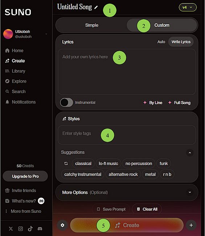
Task: Click the refresh style suggestions icon
Action: [66, 163]
